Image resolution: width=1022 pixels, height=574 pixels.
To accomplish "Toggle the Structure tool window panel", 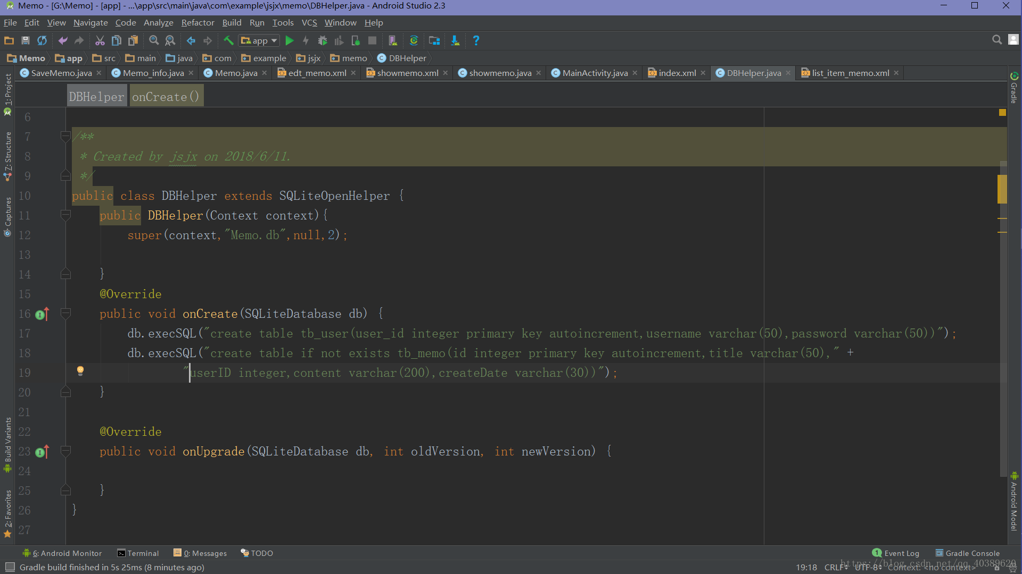I will tap(7, 156).
